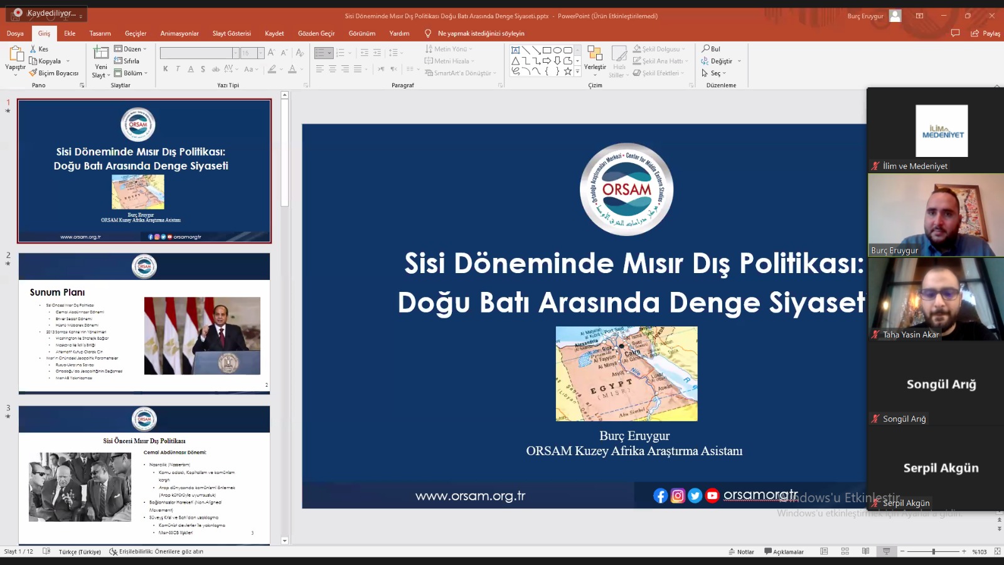Align text left
Viewport: 1004px width, 565px height.
coord(319,69)
